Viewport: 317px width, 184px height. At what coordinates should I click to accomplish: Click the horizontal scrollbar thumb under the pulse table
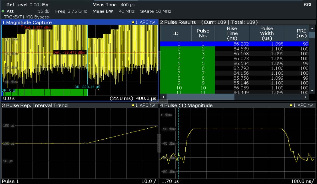tap(200, 97)
